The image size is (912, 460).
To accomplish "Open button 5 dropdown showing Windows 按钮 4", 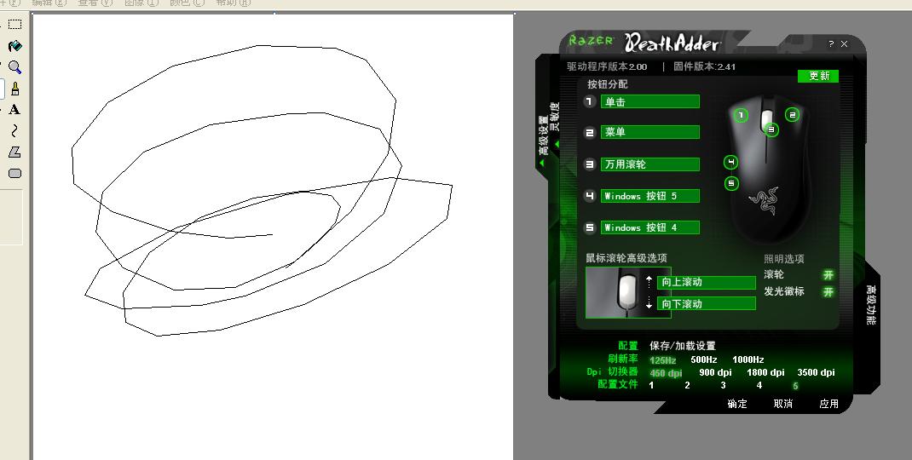I will pos(649,227).
